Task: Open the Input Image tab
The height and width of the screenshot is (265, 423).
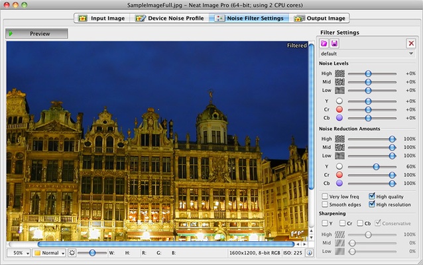Action: tap(101, 18)
